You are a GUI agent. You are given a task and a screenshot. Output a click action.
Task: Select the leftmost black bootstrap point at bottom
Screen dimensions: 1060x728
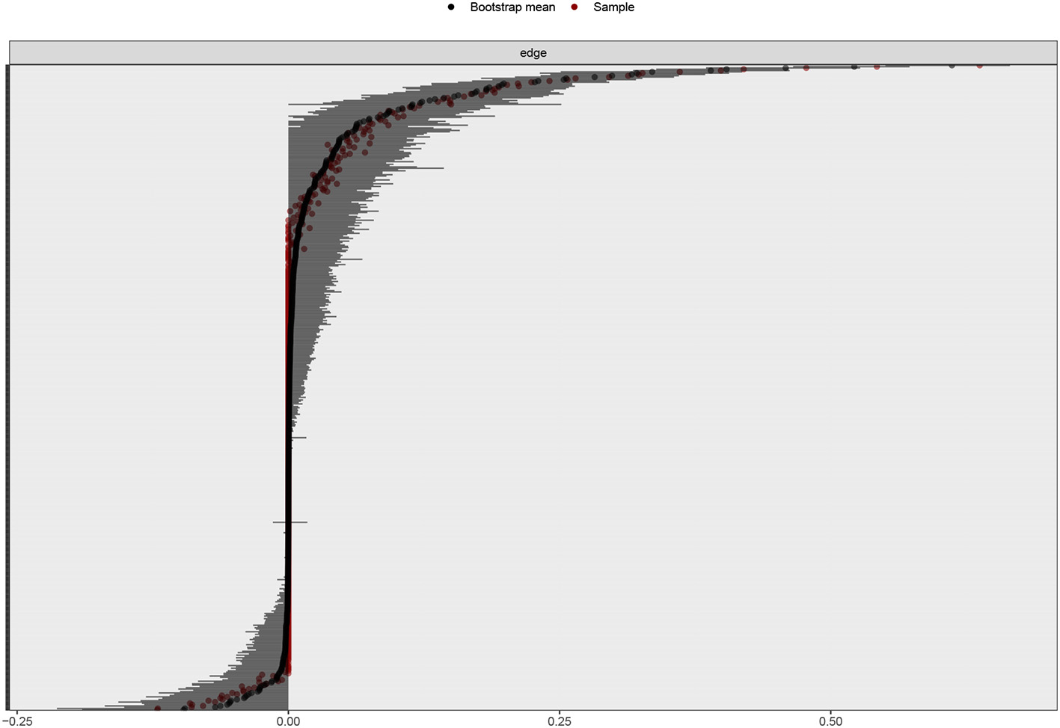[x=184, y=709]
